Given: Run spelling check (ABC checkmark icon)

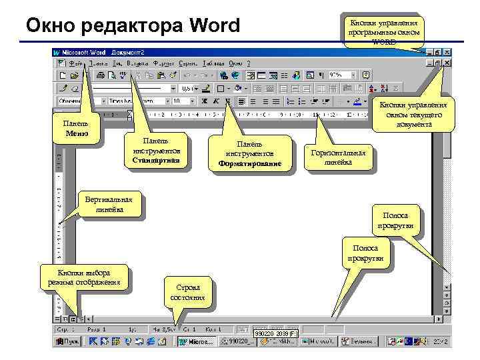Looking at the screenshot, I should [x=123, y=75].
